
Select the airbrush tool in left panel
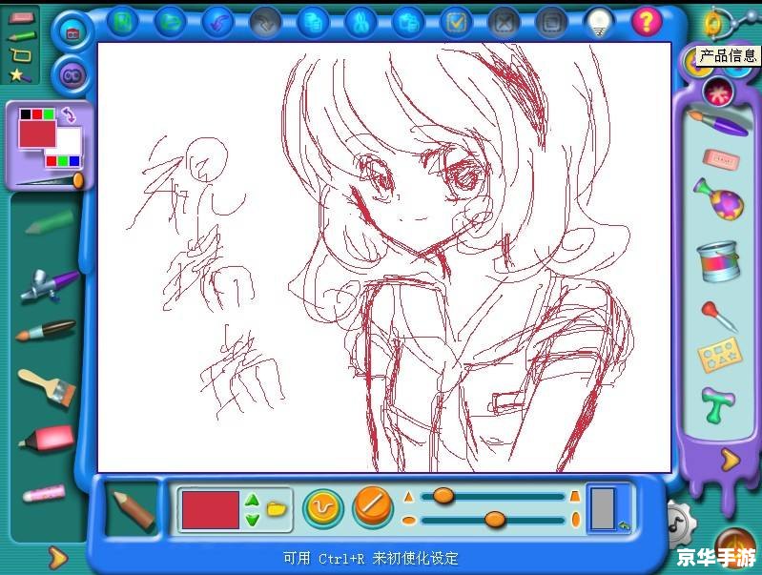(49, 285)
